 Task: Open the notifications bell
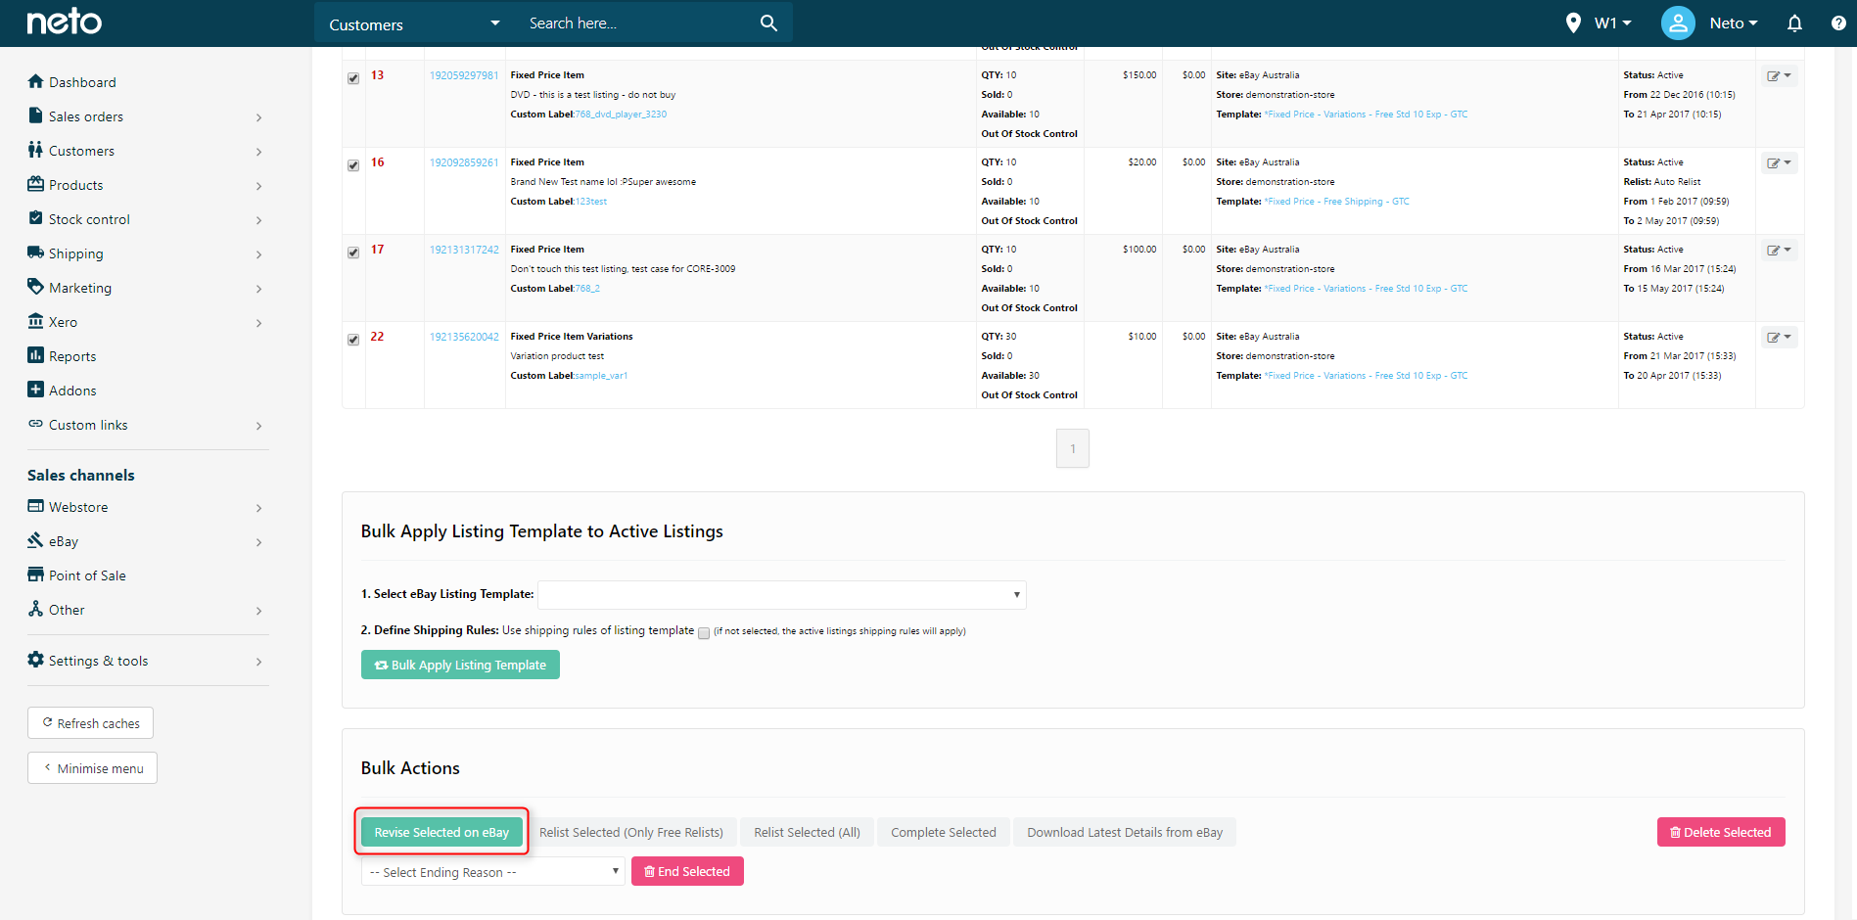[x=1793, y=23]
